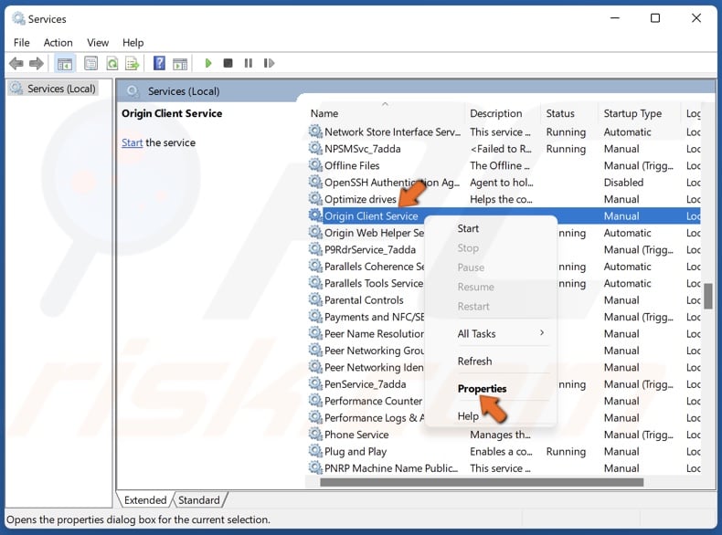Go back with the toolbar Back arrow
The image size is (722, 535).
pyautogui.click(x=16, y=63)
